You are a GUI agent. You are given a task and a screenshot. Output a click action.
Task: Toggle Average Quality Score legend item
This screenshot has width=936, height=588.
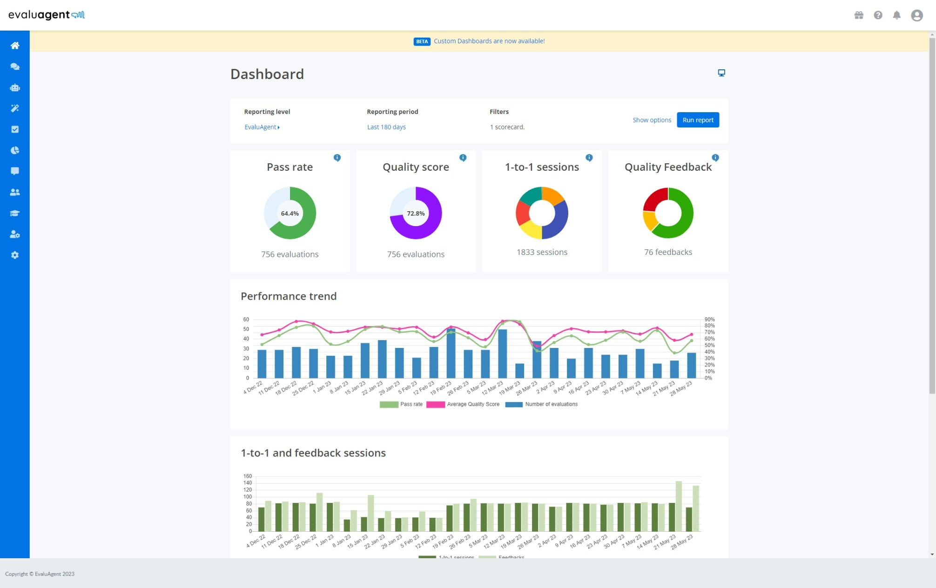(x=463, y=404)
